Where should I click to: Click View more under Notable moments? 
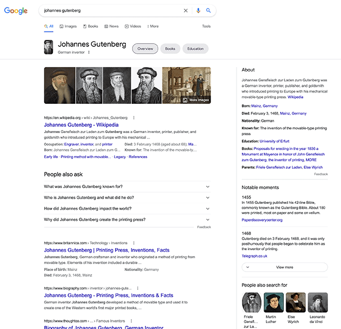tap(284, 267)
